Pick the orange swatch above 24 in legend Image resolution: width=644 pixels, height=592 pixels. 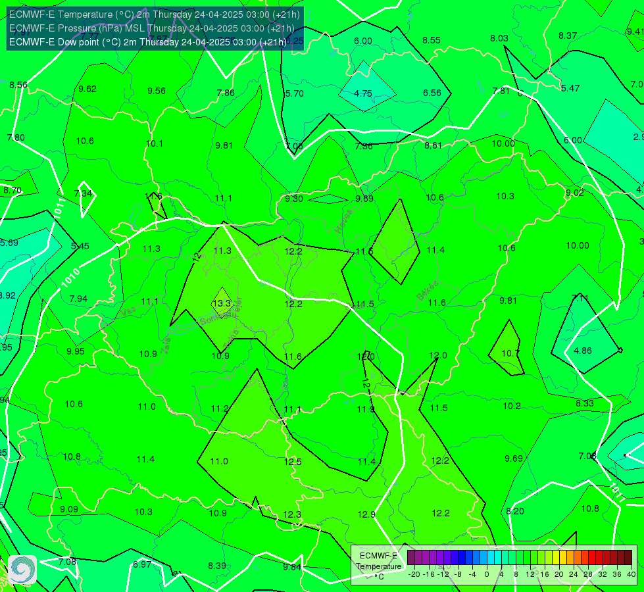coord(578,558)
